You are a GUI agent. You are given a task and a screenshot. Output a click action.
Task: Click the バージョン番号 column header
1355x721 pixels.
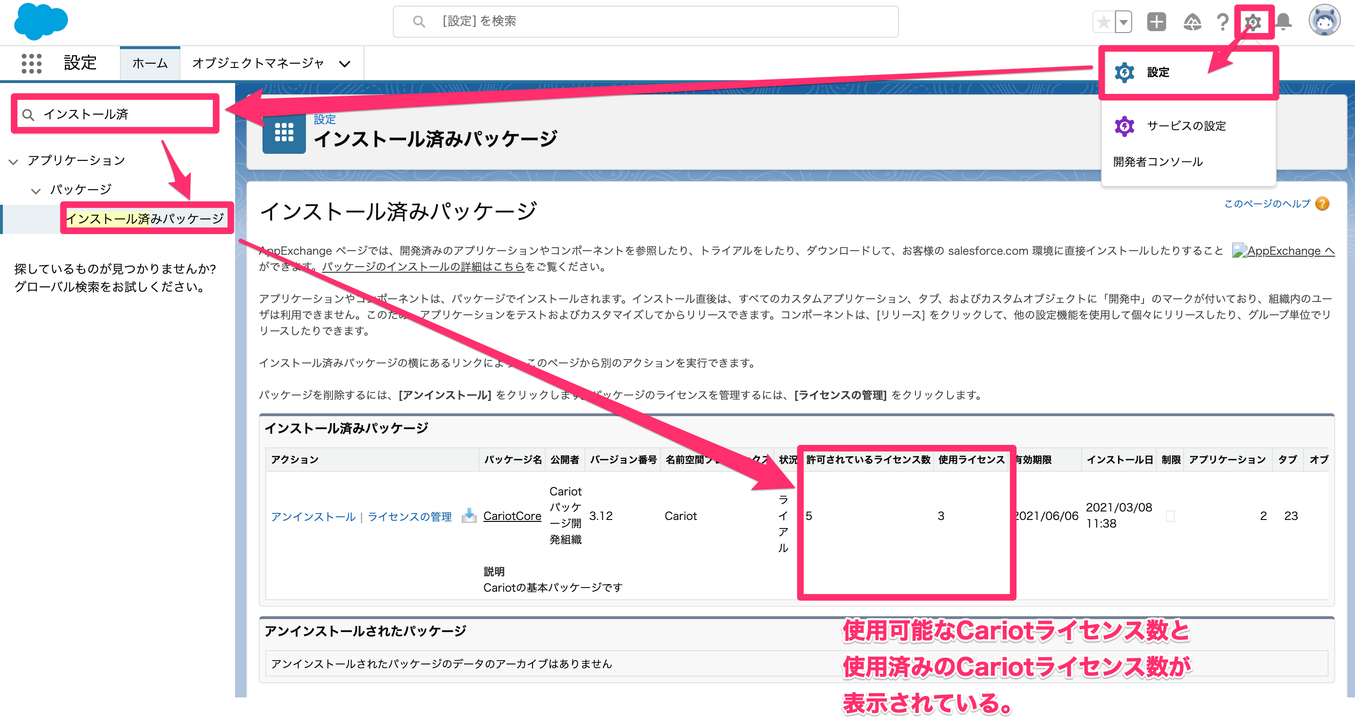tap(623, 460)
